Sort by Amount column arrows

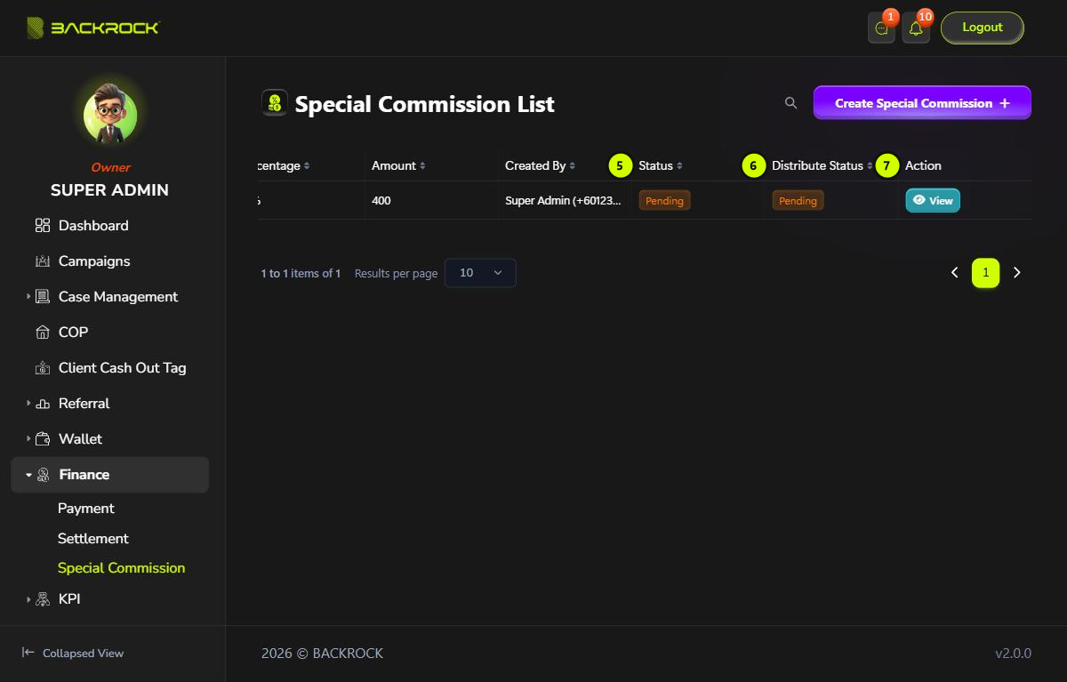422,166
